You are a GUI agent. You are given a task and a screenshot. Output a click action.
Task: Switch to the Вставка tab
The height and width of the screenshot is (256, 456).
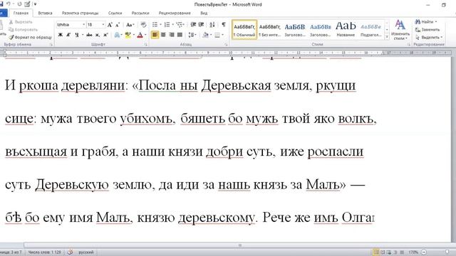tap(45, 13)
